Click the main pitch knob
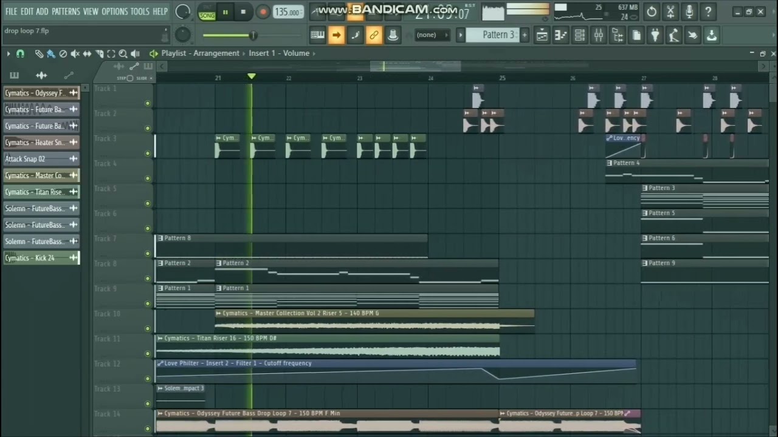This screenshot has width=778, height=437. (183, 35)
